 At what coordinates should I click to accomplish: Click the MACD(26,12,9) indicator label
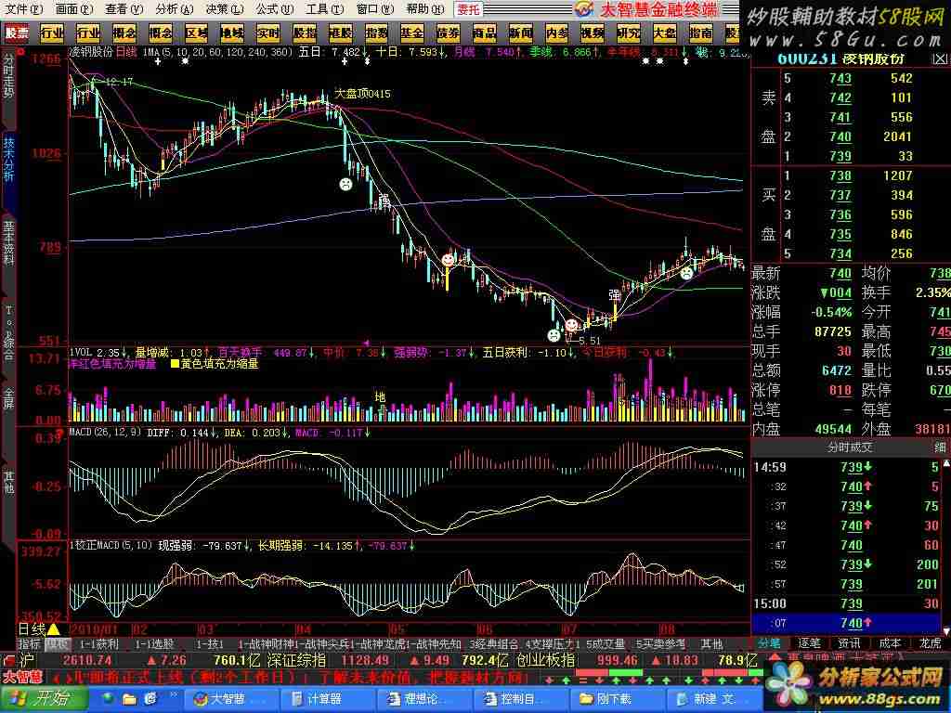coord(106,433)
